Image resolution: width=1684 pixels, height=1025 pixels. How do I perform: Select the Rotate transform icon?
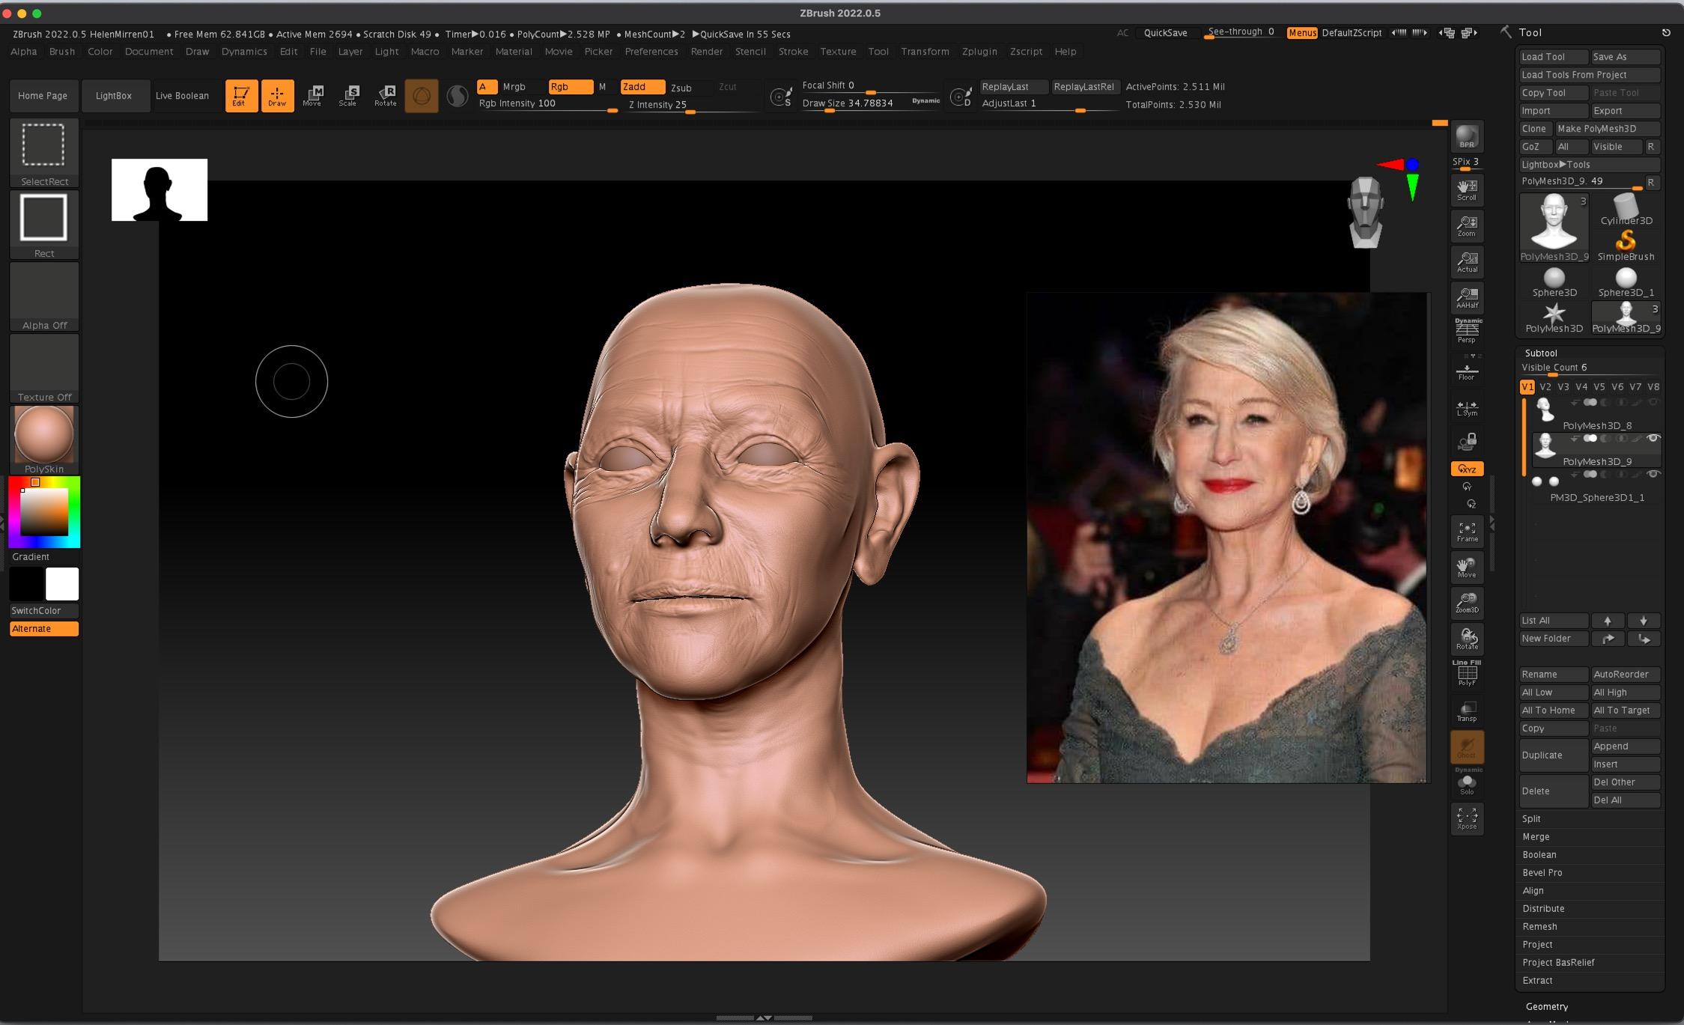click(386, 95)
